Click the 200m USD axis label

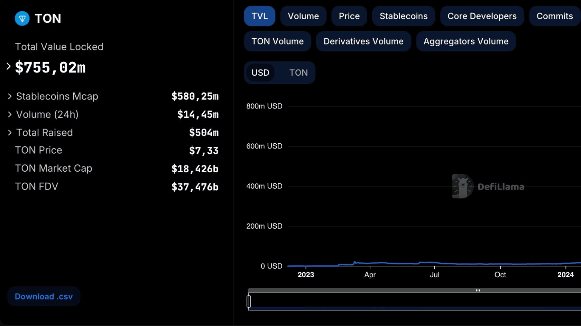pyautogui.click(x=264, y=226)
